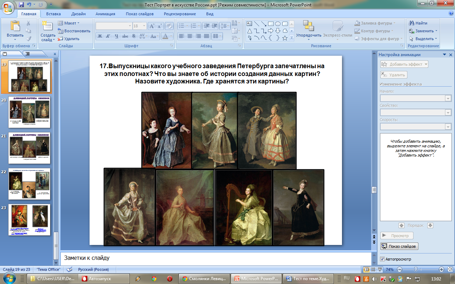Image resolution: width=455 pixels, height=284 pixels.
Task: Click the Найти find button
Action: (418, 23)
